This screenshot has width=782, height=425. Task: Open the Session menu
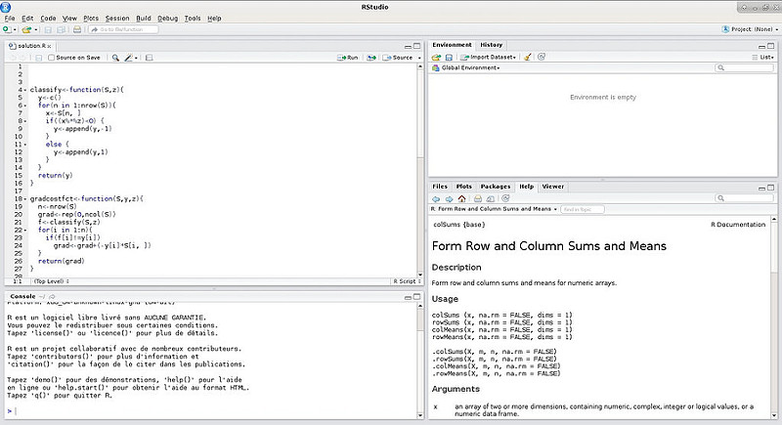point(116,18)
